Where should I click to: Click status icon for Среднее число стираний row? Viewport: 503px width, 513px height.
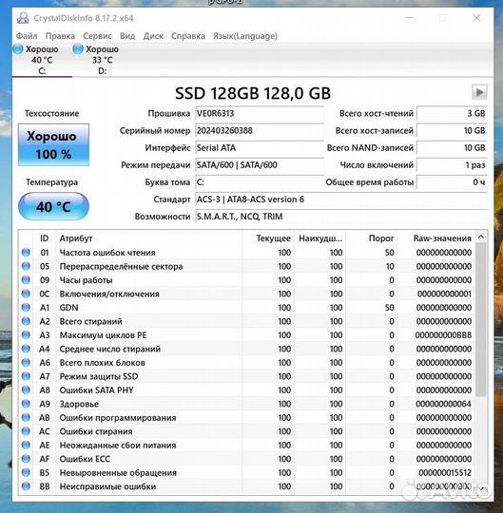[x=26, y=349]
